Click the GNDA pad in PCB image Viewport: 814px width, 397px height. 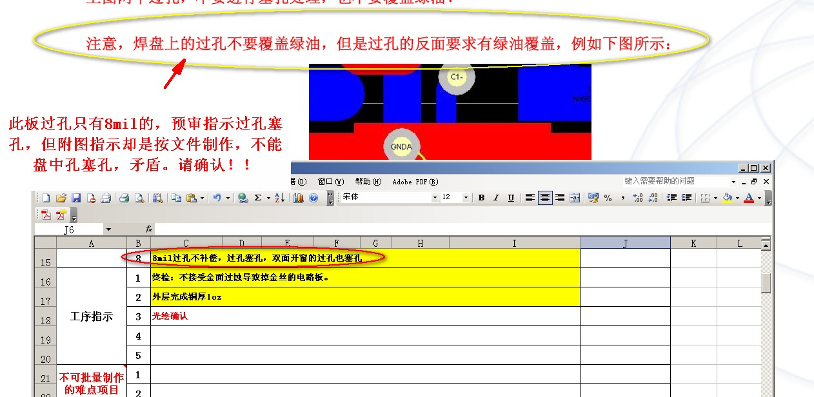click(401, 146)
